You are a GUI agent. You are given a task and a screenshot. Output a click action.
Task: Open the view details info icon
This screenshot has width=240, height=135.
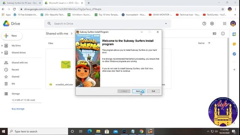(x=223, y=33)
